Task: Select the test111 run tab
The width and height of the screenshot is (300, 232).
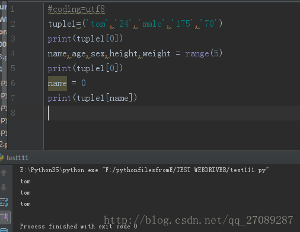Action: click(x=17, y=158)
